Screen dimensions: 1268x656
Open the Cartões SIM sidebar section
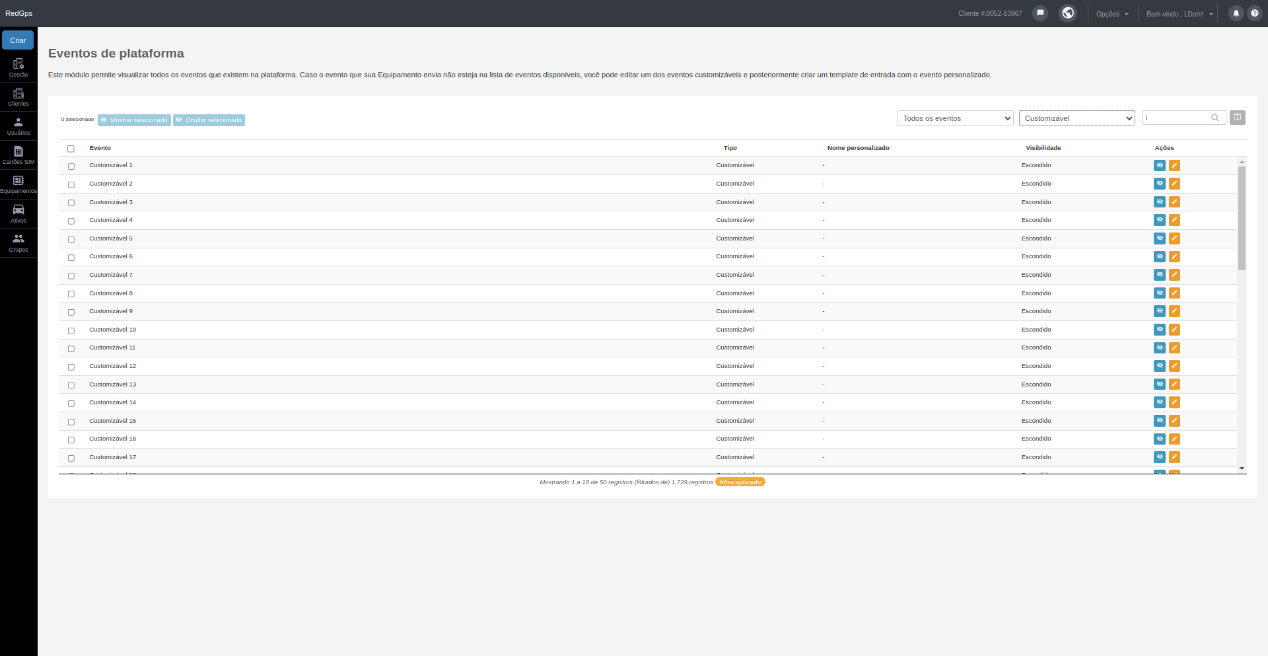(x=18, y=156)
